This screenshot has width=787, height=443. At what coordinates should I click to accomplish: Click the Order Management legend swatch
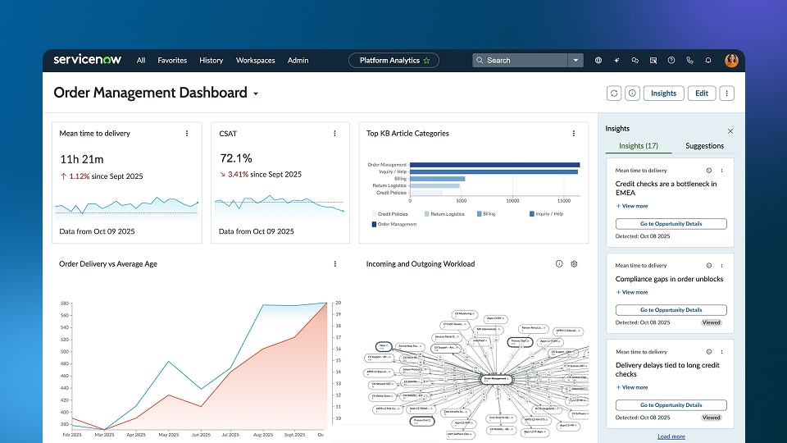click(x=374, y=225)
